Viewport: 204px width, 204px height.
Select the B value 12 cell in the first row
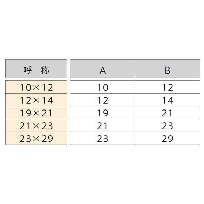pos(167,87)
